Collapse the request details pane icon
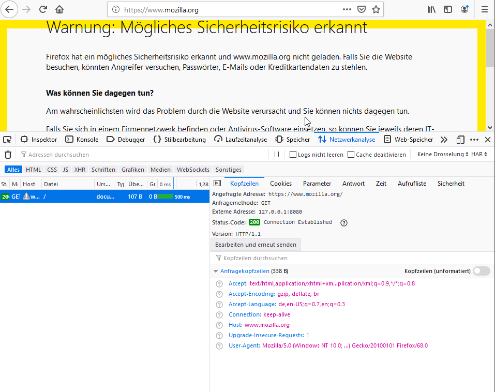 (217, 184)
